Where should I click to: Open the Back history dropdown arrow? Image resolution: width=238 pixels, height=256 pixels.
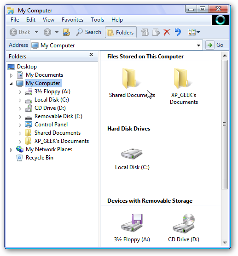[37, 32]
